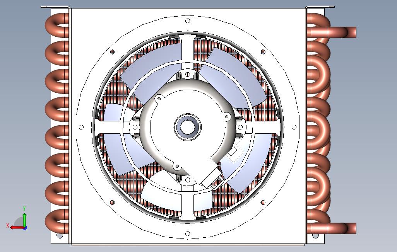The image size is (397, 252).
Task: Select the central motor shaft bore
Action: [188, 127]
